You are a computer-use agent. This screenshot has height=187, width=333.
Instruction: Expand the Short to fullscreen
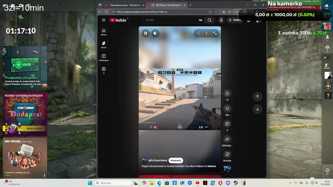click(x=215, y=33)
